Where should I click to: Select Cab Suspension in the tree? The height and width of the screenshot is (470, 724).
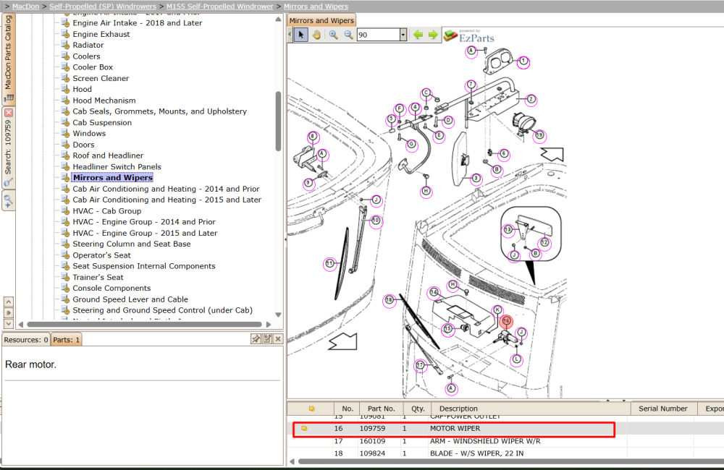click(x=102, y=122)
